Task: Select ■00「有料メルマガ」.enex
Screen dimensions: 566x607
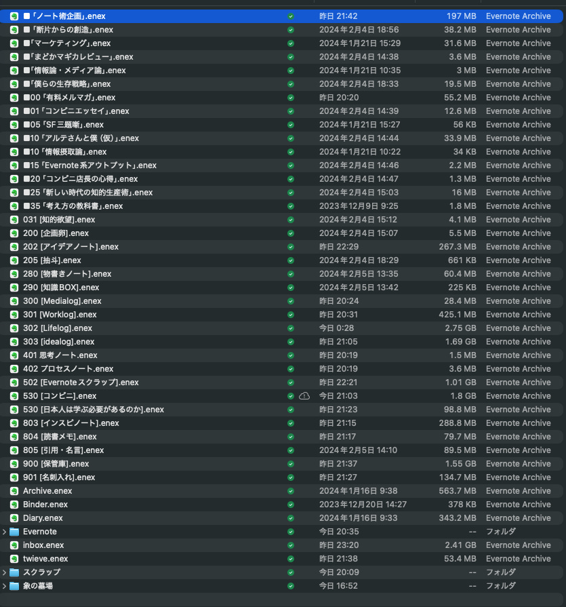Action: [69, 98]
